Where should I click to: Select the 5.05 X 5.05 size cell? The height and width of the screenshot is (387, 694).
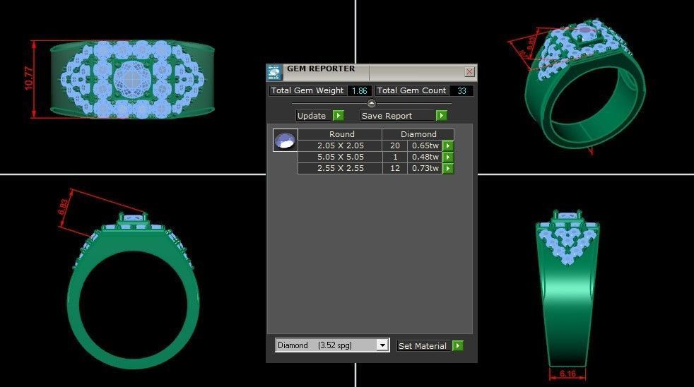pyautogui.click(x=340, y=157)
